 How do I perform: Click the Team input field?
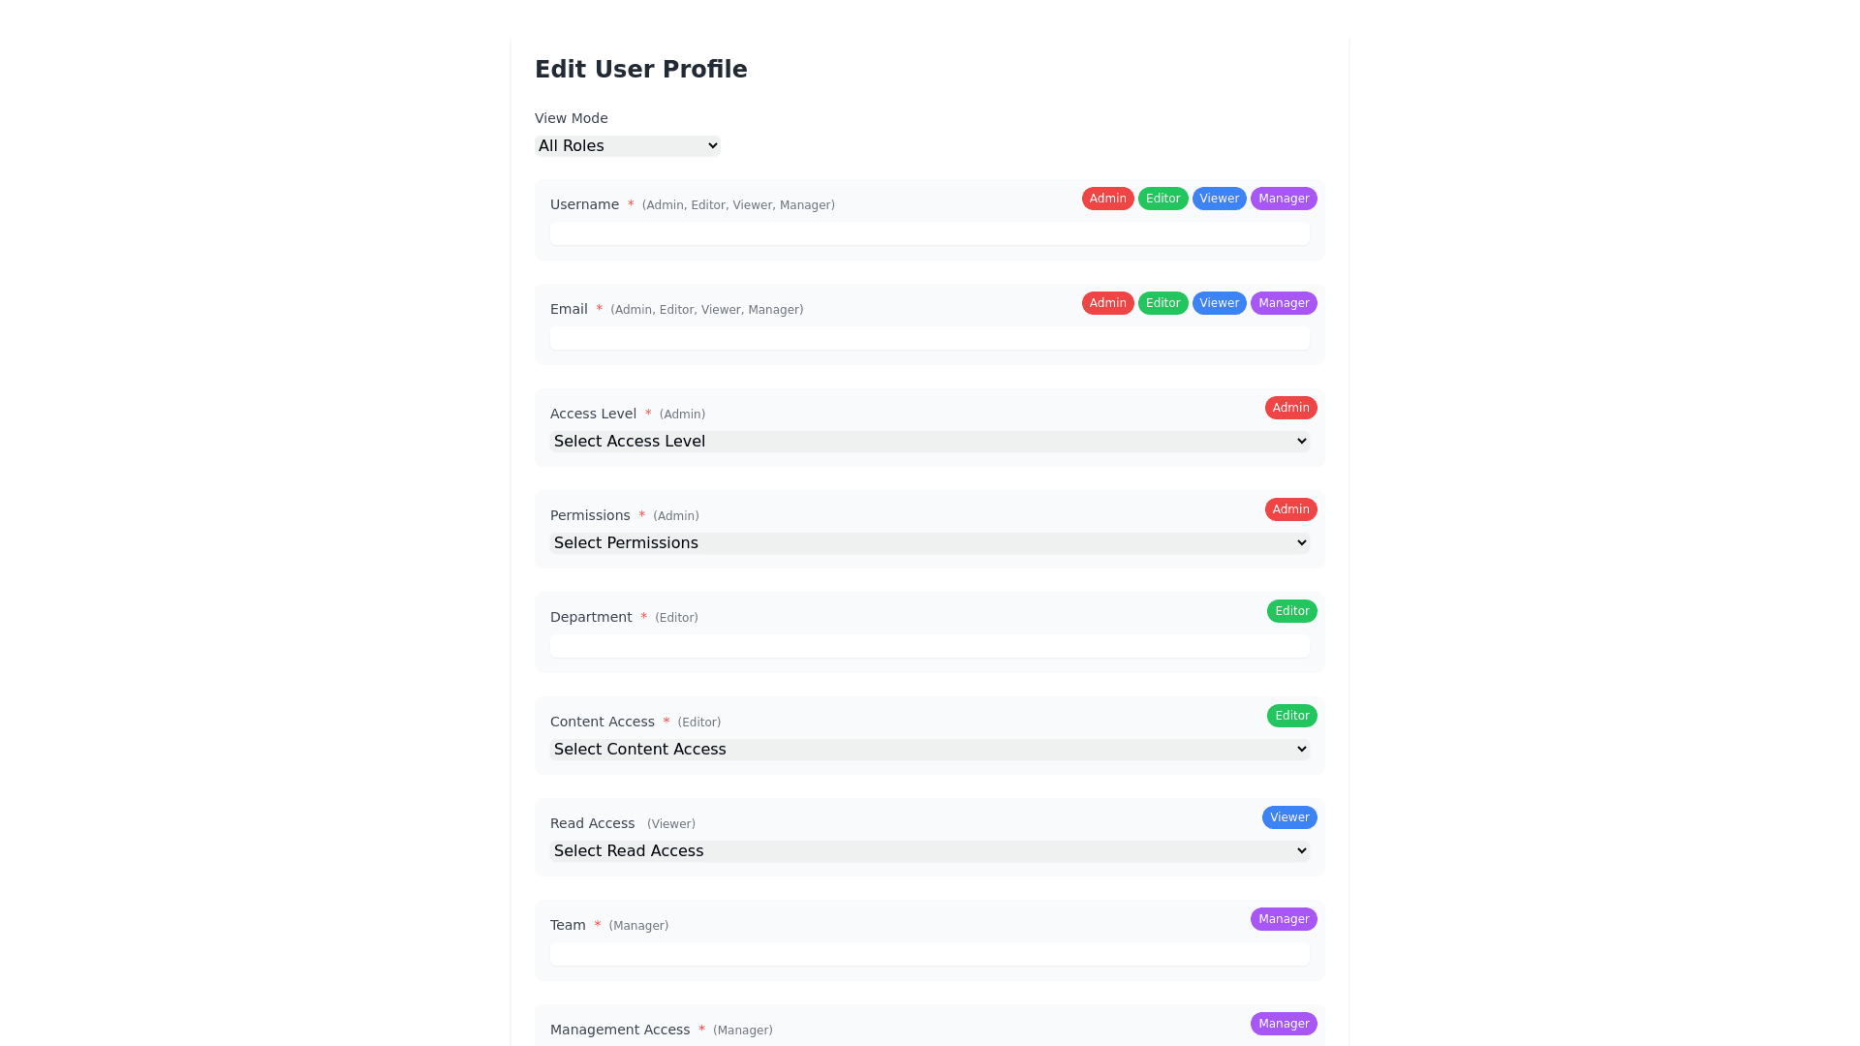929,954
